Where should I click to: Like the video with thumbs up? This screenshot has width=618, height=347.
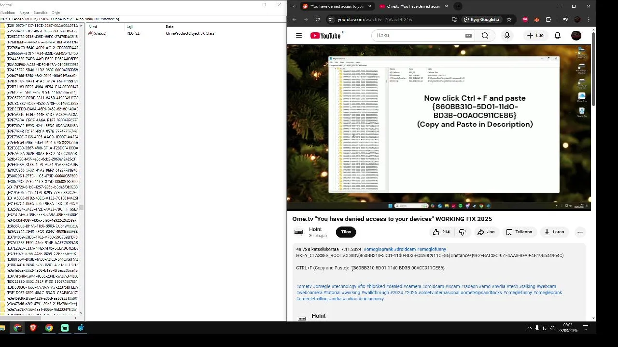tap(441, 232)
